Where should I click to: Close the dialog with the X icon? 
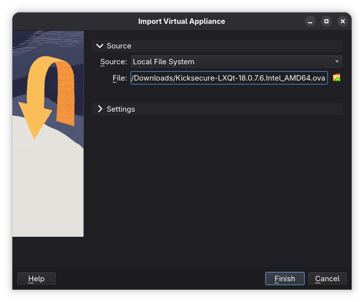coord(342,21)
